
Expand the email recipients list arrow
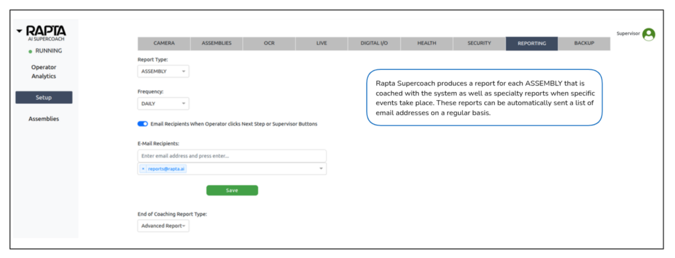click(x=321, y=168)
